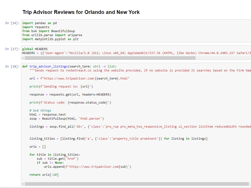Click the "import requests" line
Viewport: 251px width, 188px height.
(x=36, y=27)
